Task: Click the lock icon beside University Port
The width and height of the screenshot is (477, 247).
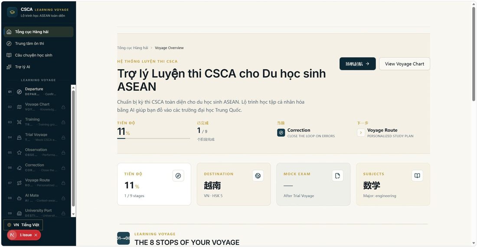Action: point(63,213)
